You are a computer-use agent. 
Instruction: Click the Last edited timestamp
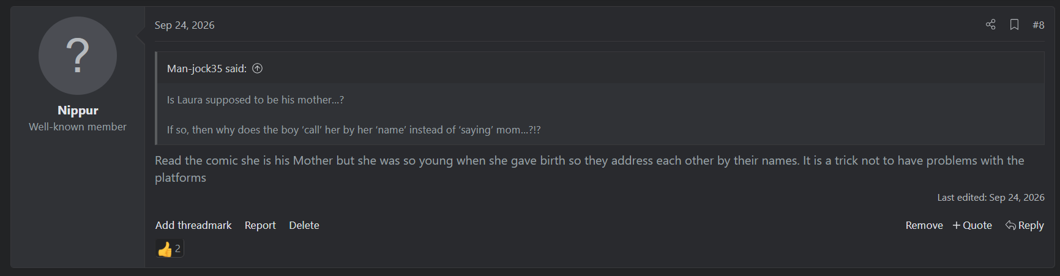1017,198
